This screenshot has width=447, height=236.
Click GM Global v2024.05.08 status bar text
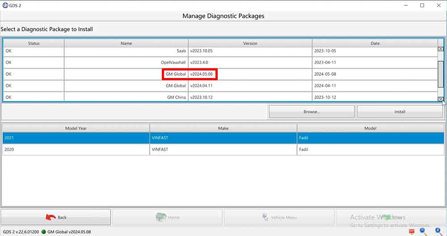(x=69, y=232)
